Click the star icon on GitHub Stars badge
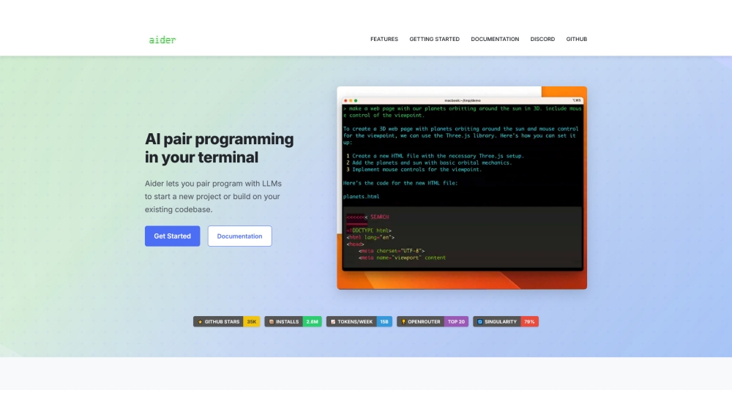 coord(200,321)
